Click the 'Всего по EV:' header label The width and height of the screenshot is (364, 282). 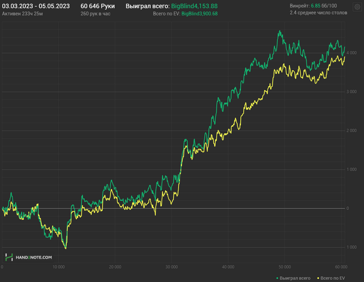coord(166,14)
